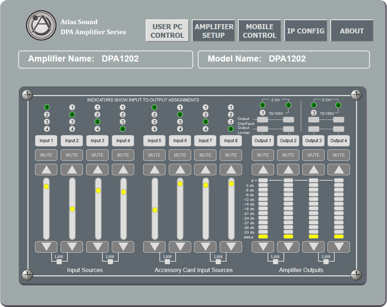Click the Input 1 volume up arrow

pos(46,170)
